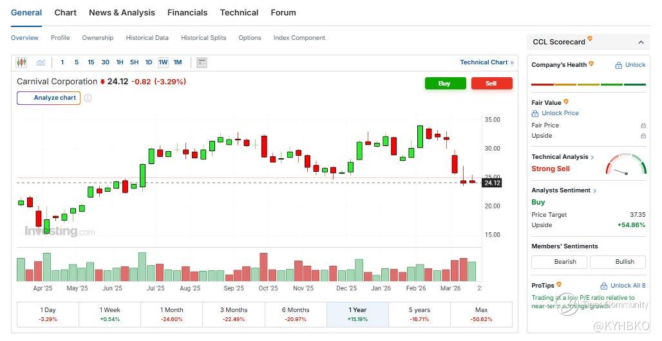Click the news overlay icon in chart toolbar
This screenshot has height=341, width=662.
202,62
